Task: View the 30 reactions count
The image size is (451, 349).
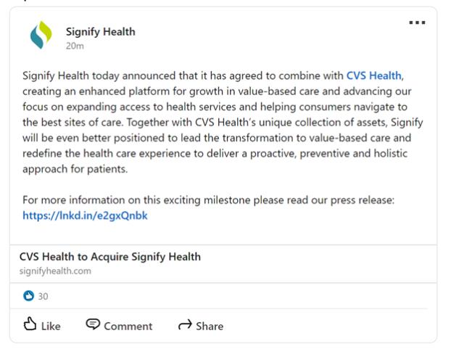Action: click(43, 296)
